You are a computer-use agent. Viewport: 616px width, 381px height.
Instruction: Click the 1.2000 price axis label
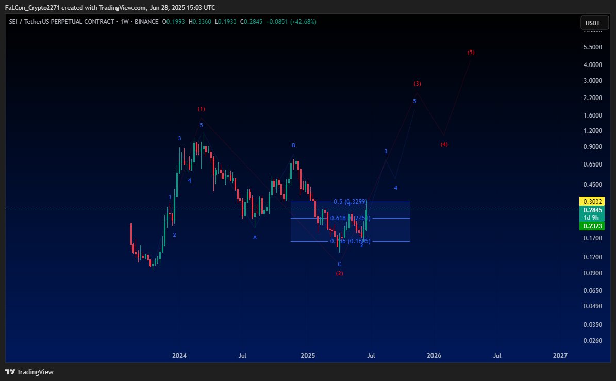point(592,131)
